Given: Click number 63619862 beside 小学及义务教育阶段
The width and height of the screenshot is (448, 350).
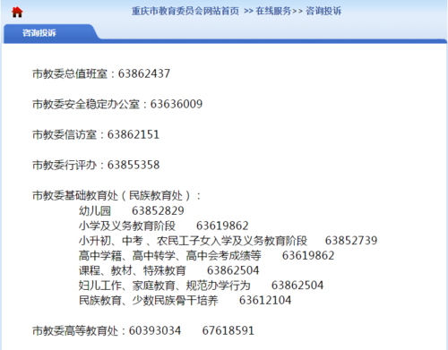Looking at the screenshot, I should 222,226.
